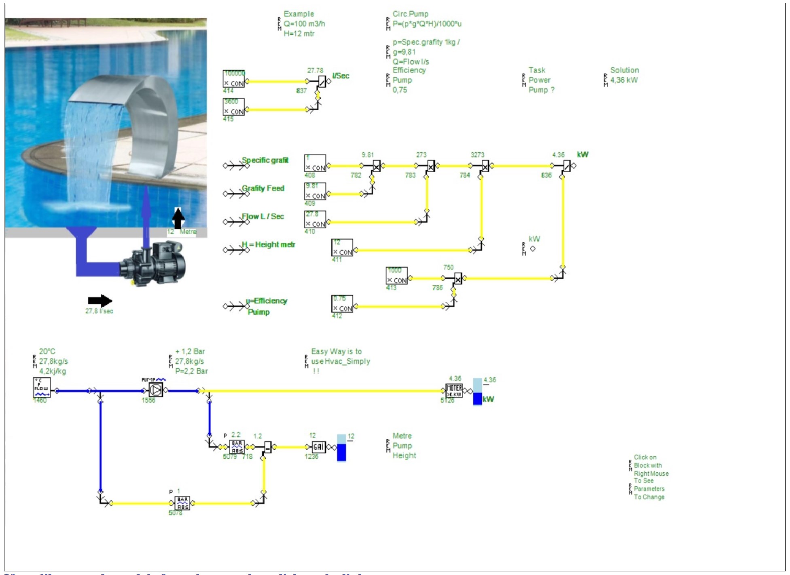
Task: Select the l/Sec divider block 837
Action: (x=322, y=81)
